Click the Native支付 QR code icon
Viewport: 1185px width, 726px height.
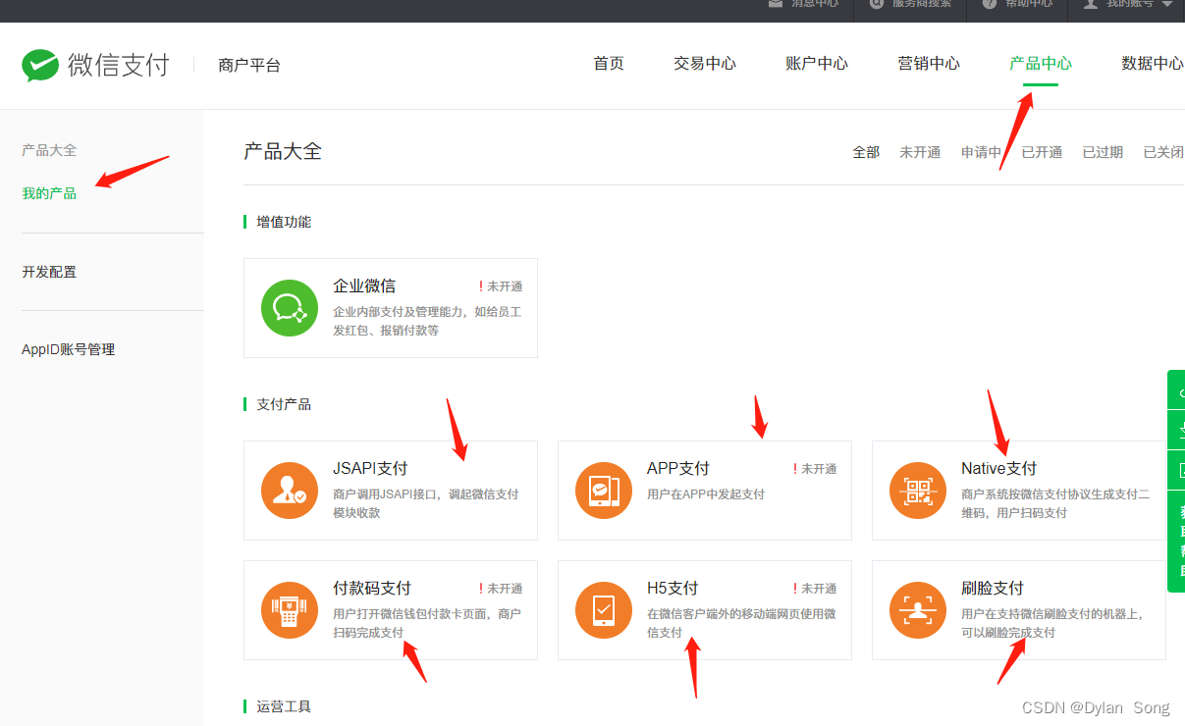coord(917,491)
